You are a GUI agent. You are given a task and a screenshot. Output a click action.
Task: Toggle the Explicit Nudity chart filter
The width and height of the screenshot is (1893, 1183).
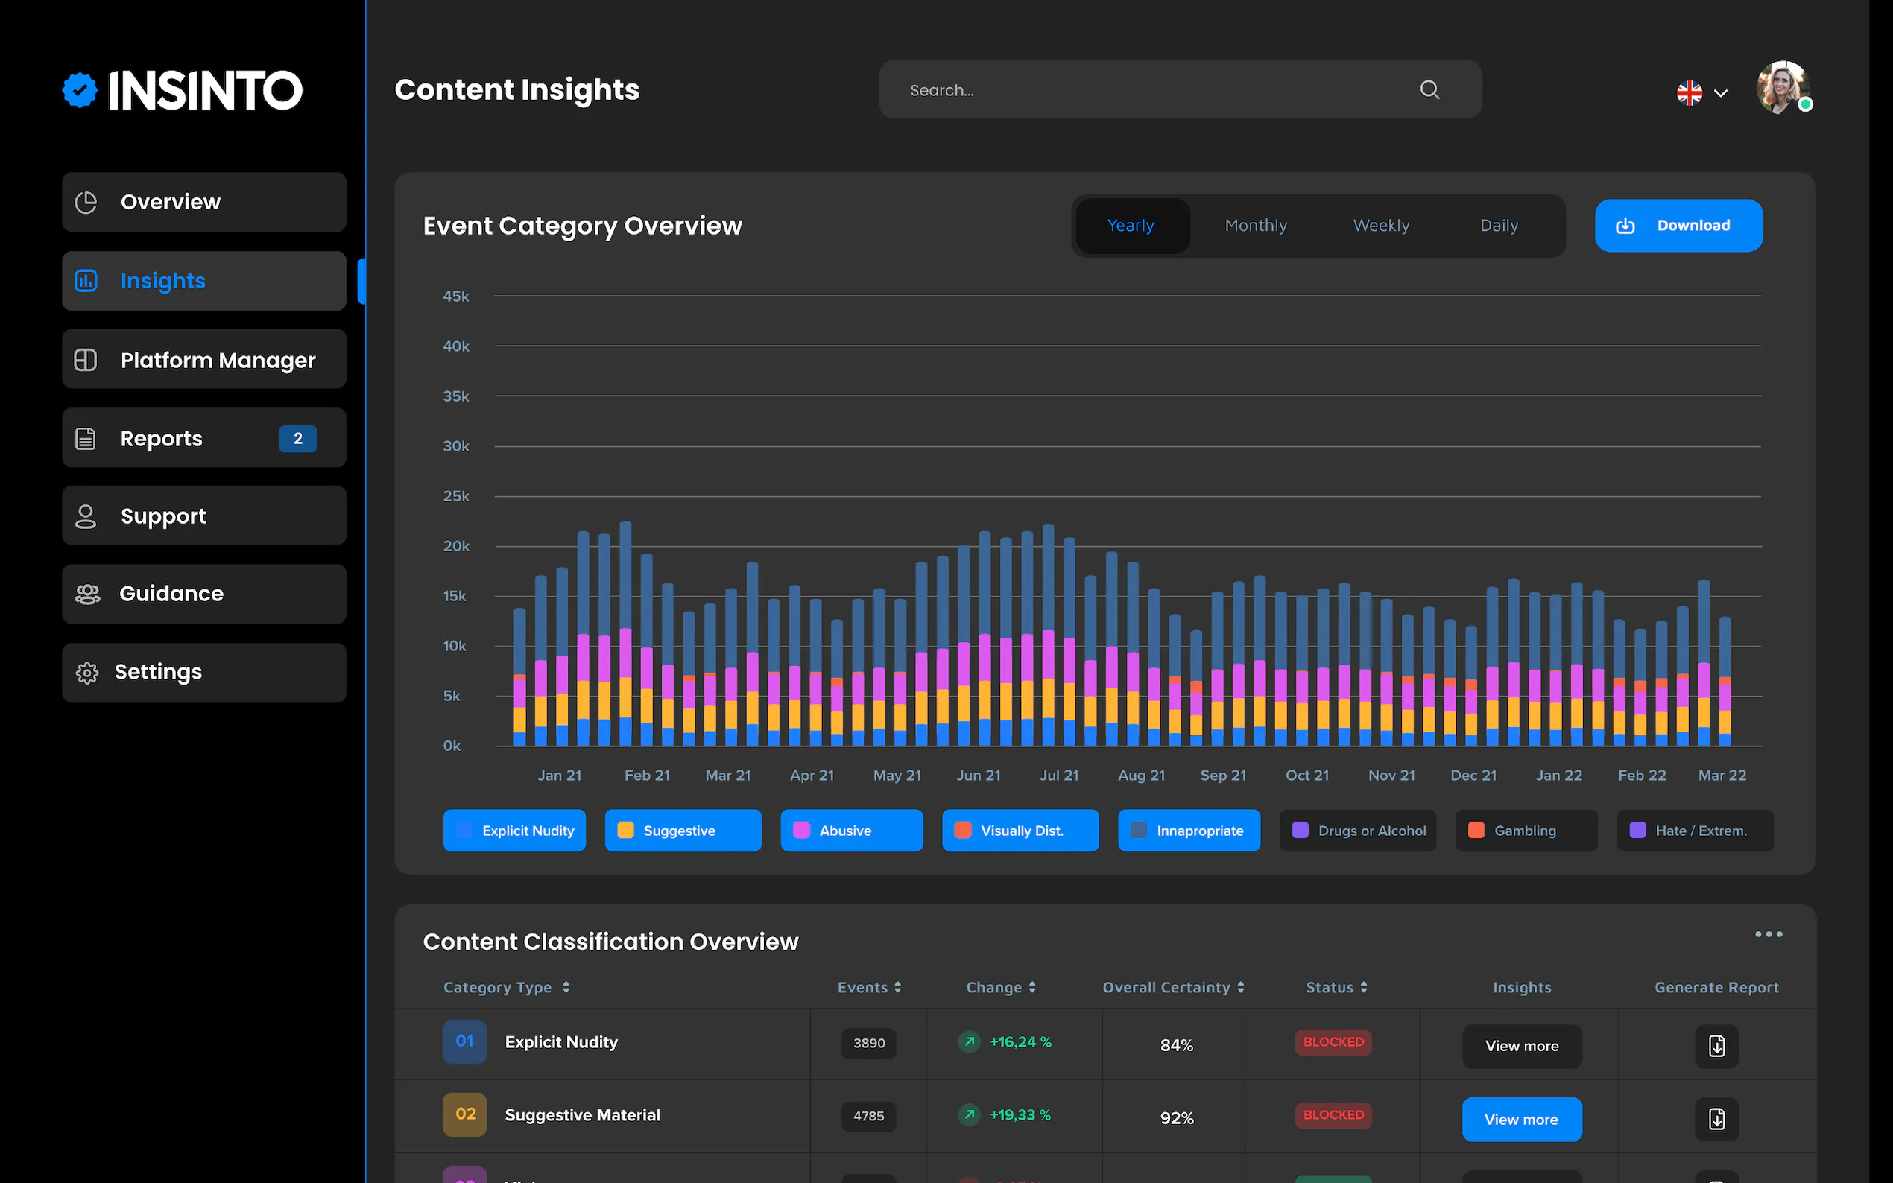point(514,830)
